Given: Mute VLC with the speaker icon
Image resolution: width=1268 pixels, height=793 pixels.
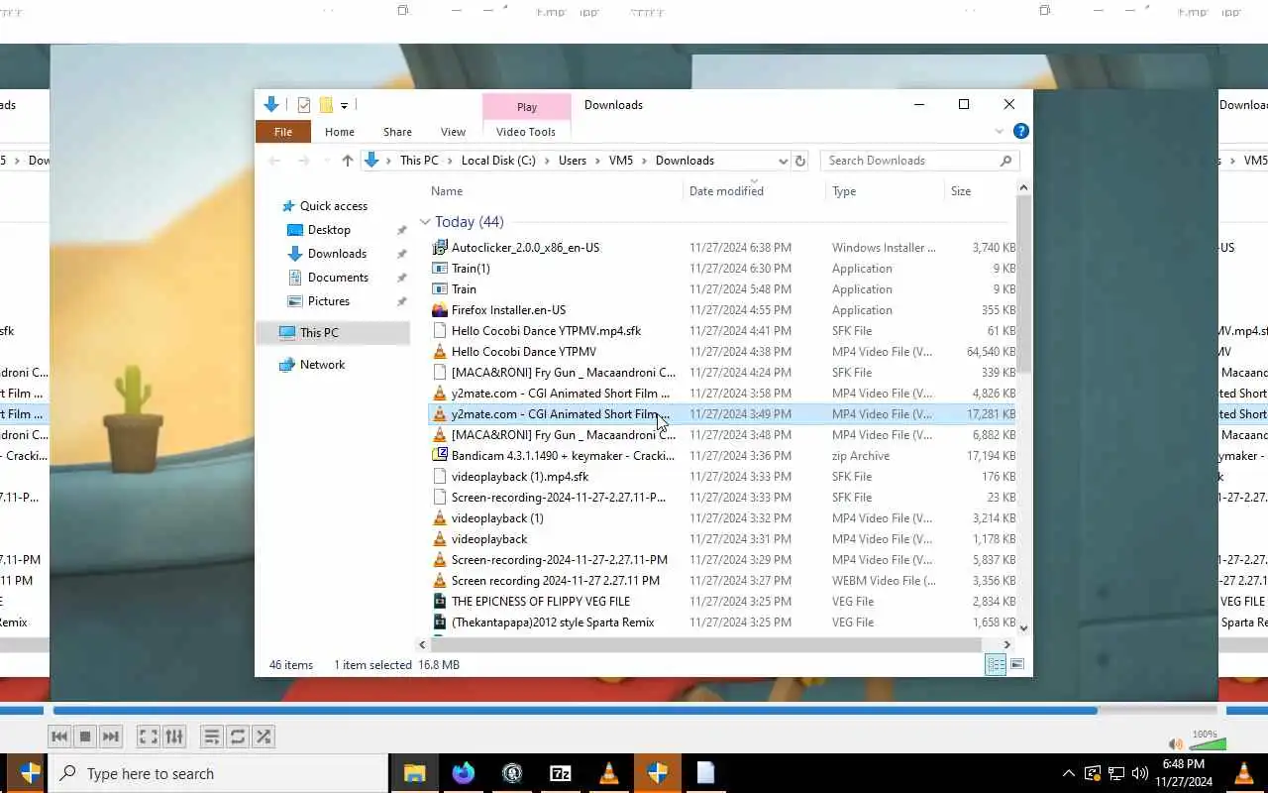Looking at the screenshot, I should click(1176, 744).
